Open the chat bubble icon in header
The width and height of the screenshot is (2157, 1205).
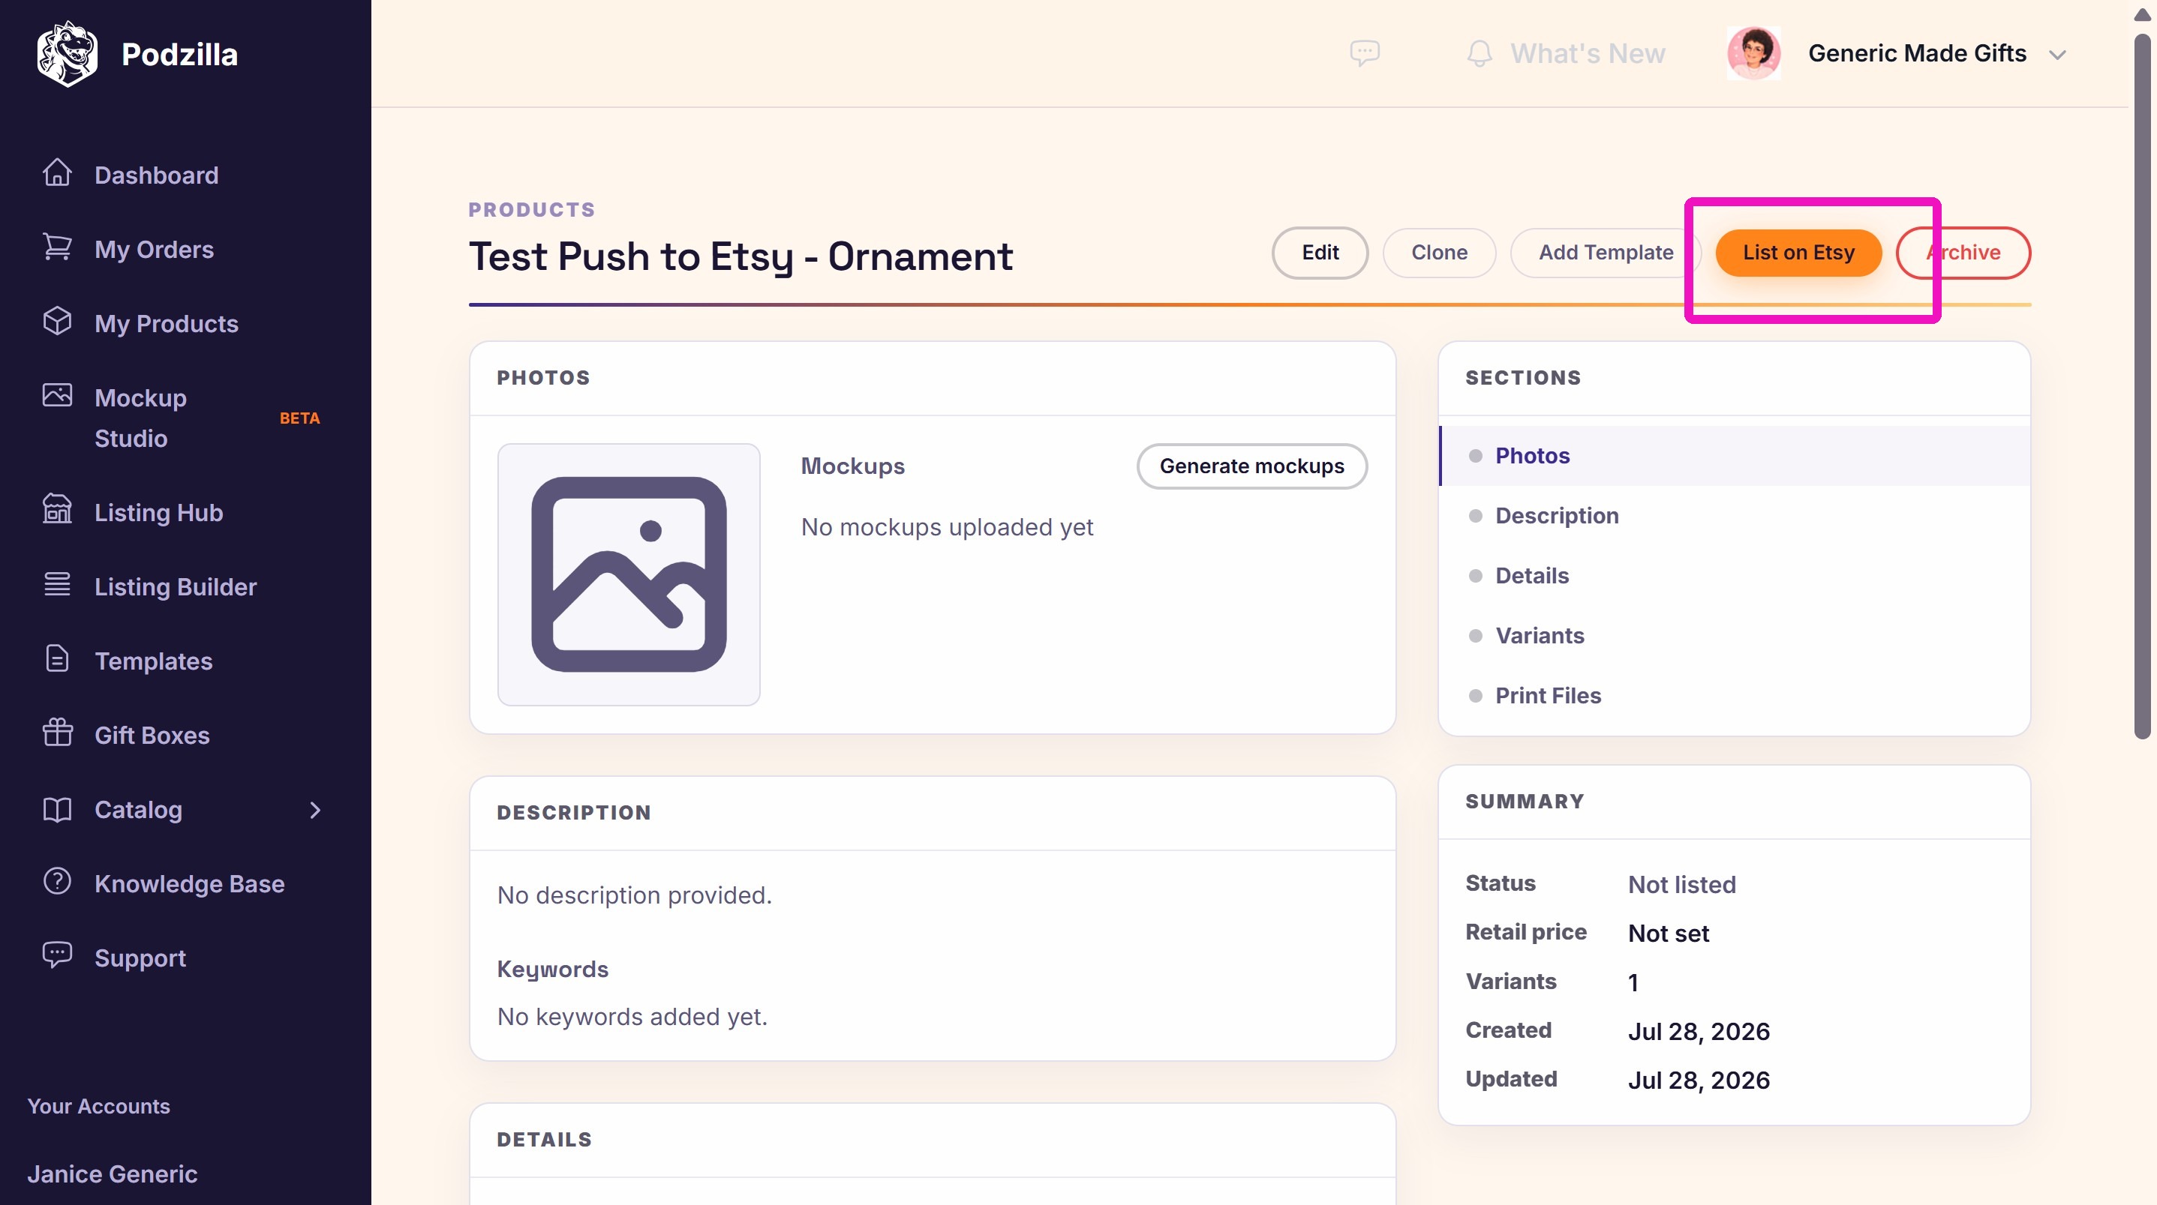pyautogui.click(x=1365, y=53)
